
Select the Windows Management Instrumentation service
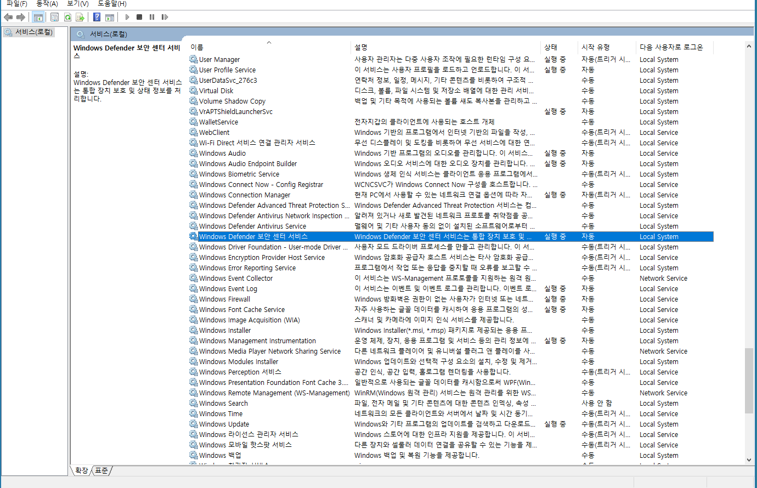451,341
